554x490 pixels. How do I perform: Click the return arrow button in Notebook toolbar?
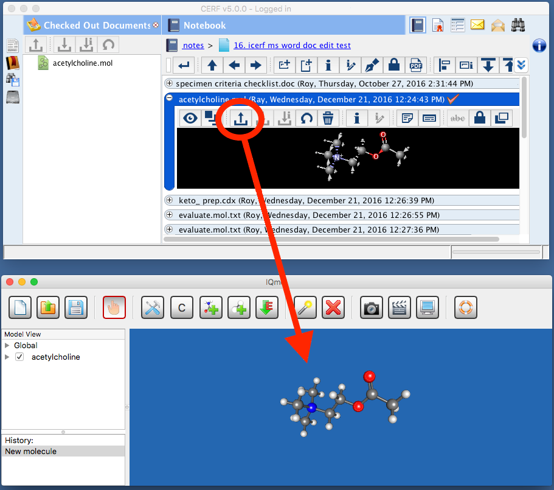point(184,65)
